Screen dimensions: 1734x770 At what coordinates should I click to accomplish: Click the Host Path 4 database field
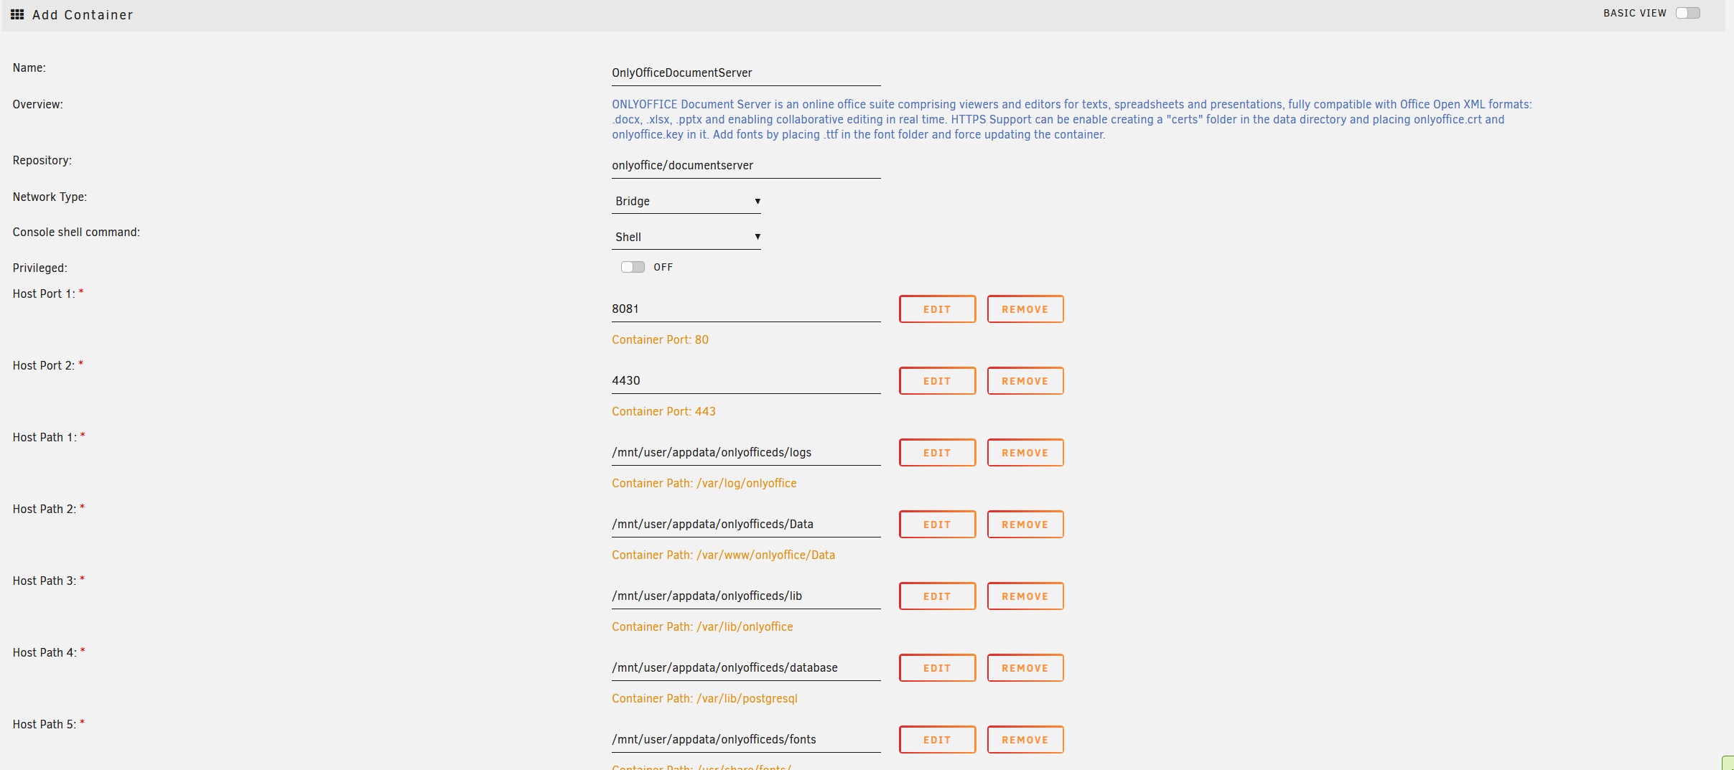tap(746, 667)
